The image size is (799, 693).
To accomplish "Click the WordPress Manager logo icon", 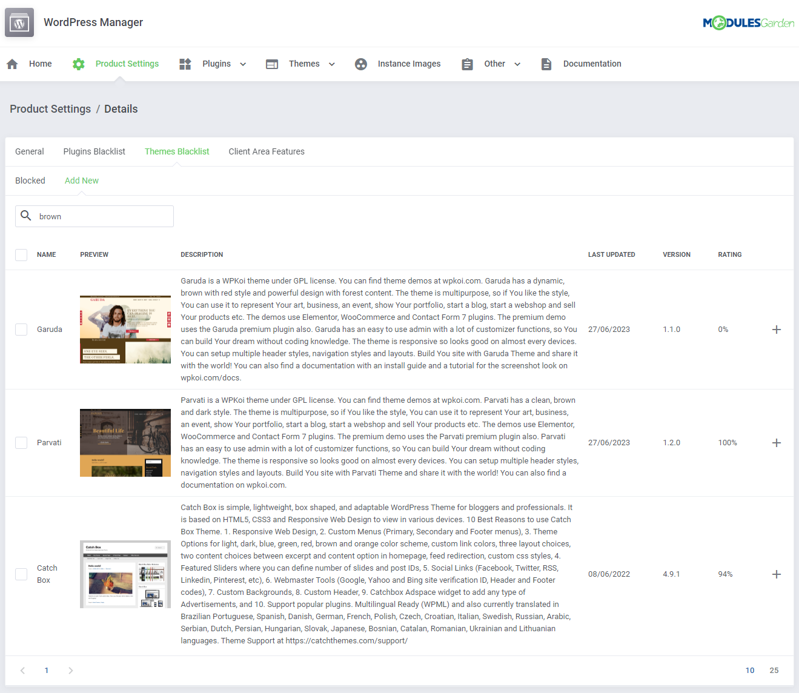I will [19, 22].
